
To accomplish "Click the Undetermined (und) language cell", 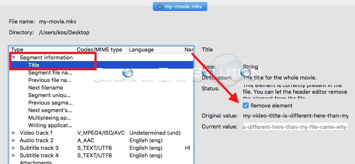I will pyautogui.click(x=155, y=133).
